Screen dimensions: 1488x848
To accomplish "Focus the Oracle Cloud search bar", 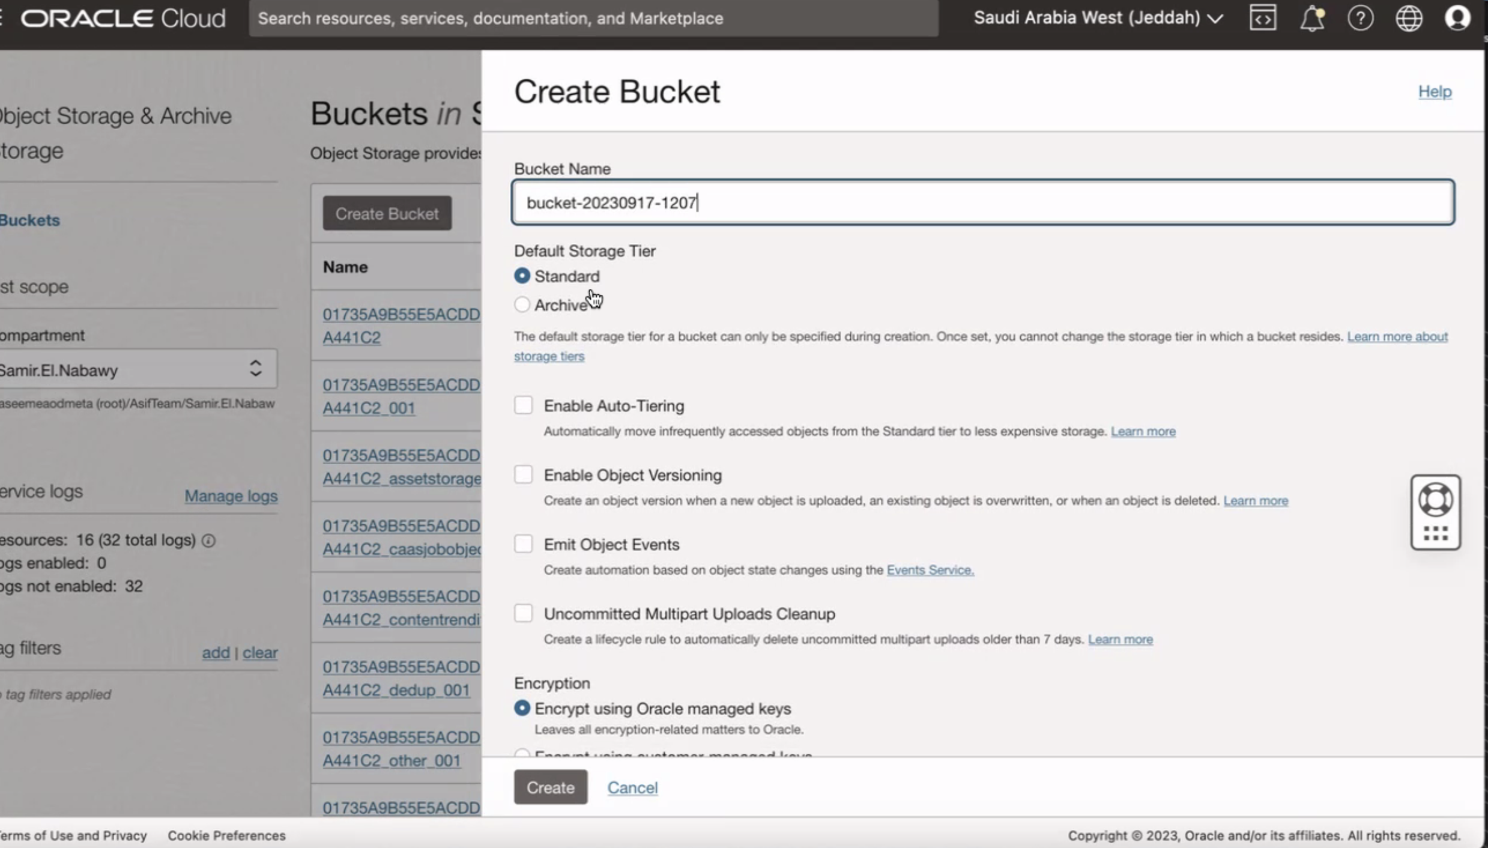I will point(593,18).
